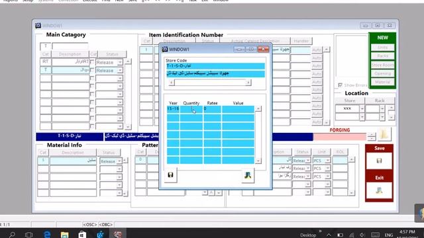Open the network tray icon
This screenshot has width=424, height=238.
[x=352, y=235]
